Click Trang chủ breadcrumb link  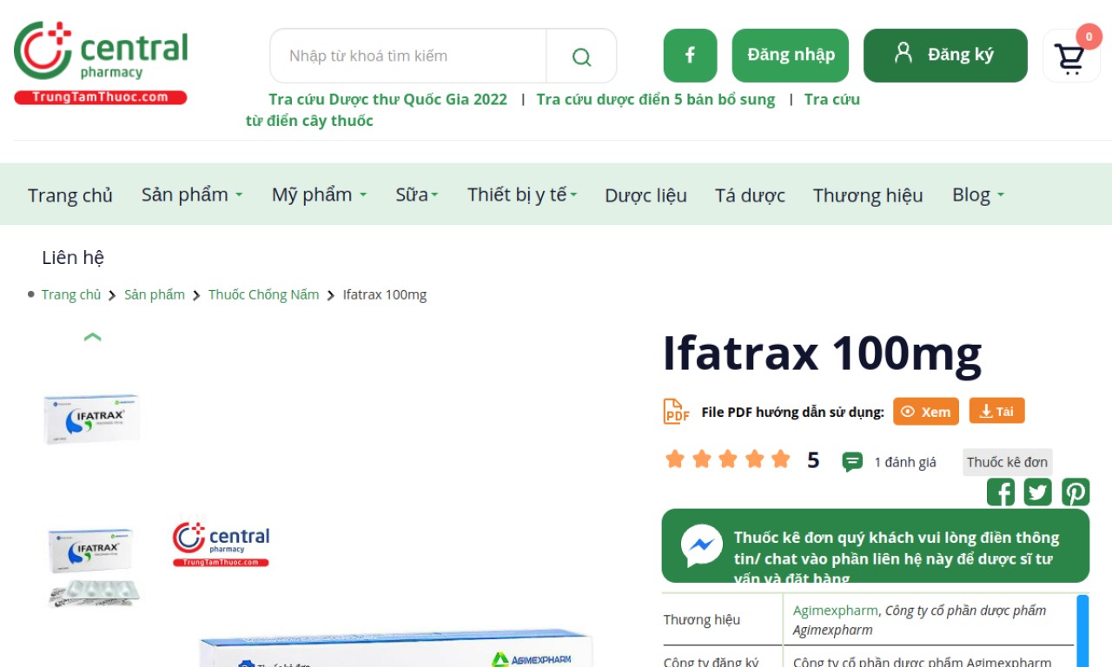click(71, 294)
